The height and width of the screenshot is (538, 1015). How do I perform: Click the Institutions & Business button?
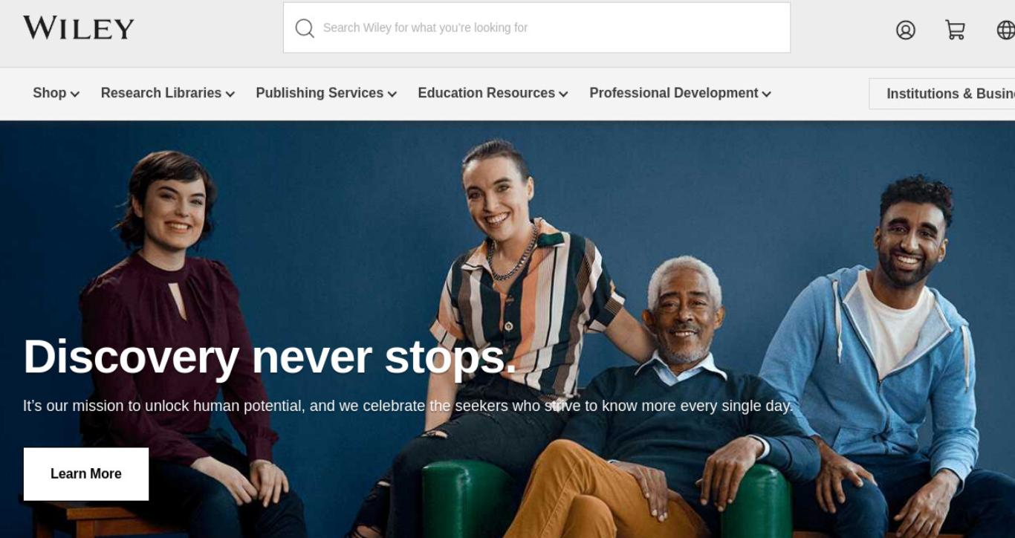942,94
